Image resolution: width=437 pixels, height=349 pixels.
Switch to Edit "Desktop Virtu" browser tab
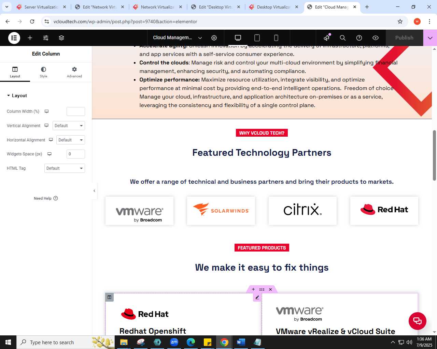click(x=216, y=7)
